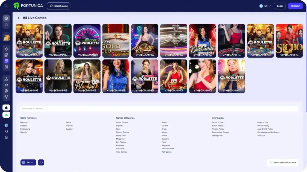The width and height of the screenshot is (307, 172).
Task: Open the Playson provider link
Action: pos(69,126)
